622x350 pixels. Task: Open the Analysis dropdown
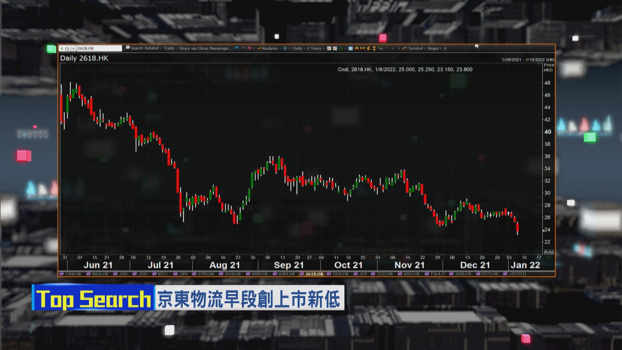click(270, 48)
